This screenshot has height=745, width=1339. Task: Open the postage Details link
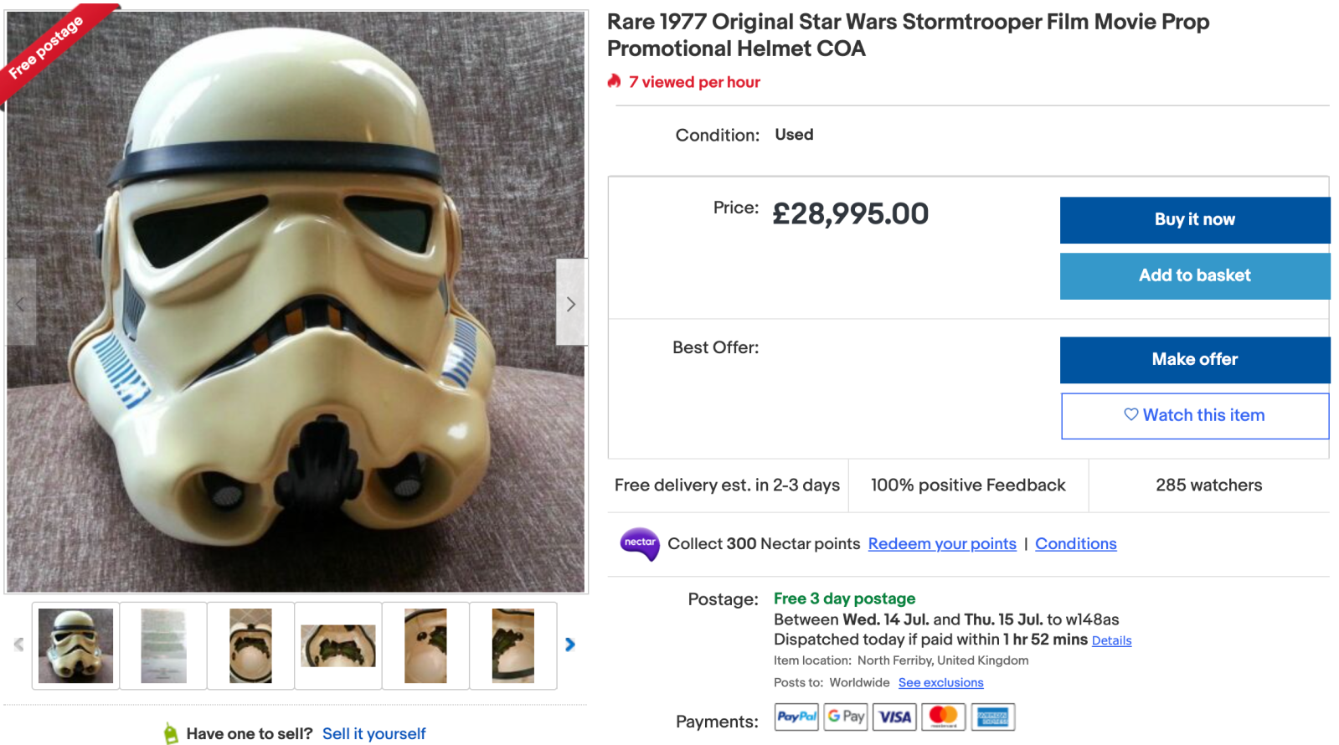coord(1111,640)
